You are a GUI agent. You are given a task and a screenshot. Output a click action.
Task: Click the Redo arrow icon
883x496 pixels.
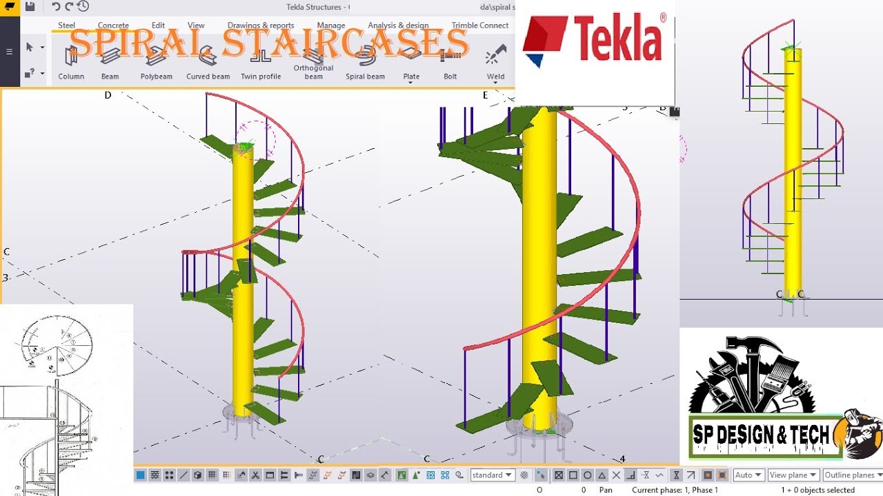coord(69,7)
